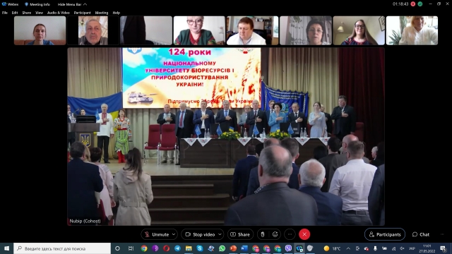The width and height of the screenshot is (452, 254).
Task: Open Task View on the taskbar
Action: 131,248
